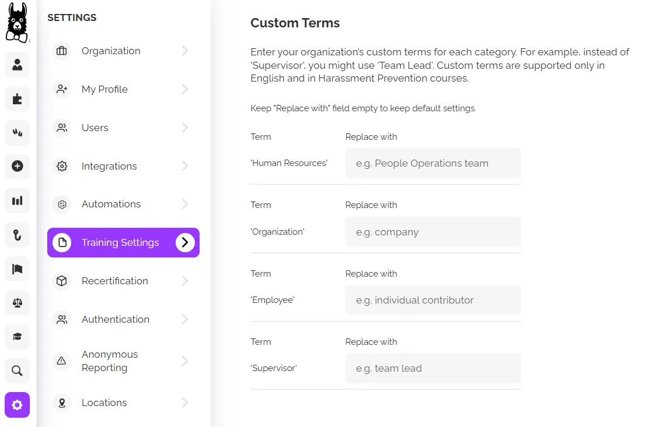Click the puzzle piece icon in sidebar
The height and width of the screenshot is (427, 653).
18,98
